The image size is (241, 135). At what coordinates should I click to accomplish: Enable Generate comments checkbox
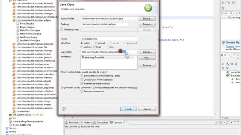tap(82, 91)
